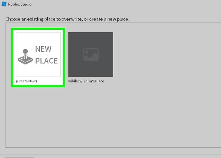Viewport: 221px width, 158px height.
Task: Click the image placeholder icon in the dark tile
Action: click(91, 54)
